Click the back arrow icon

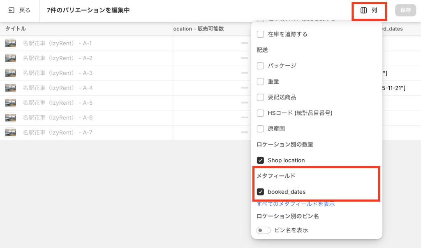pyautogui.click(x=12, y=10)
